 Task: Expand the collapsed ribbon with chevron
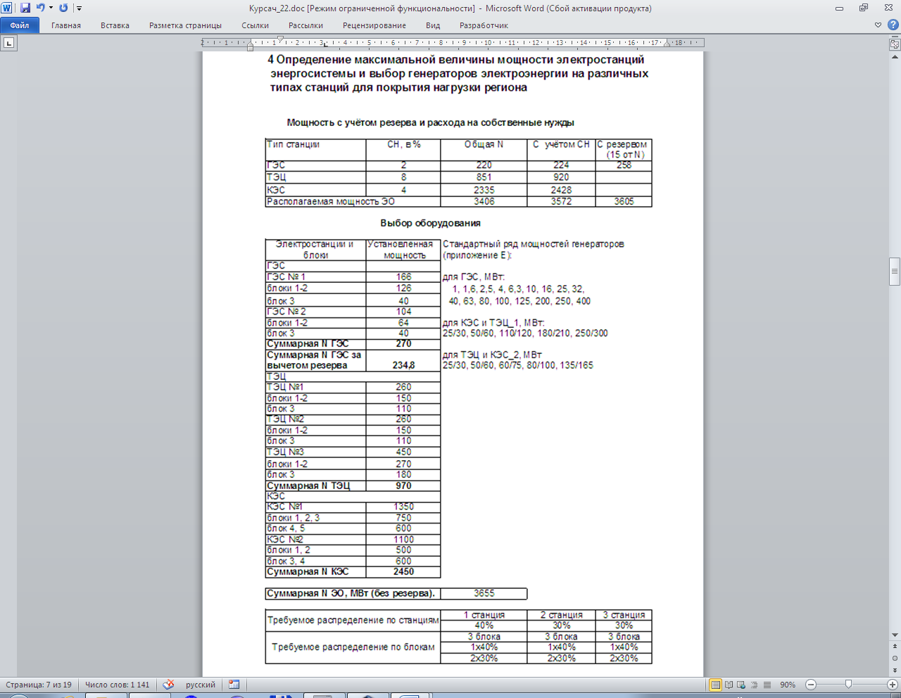point(878,25)
